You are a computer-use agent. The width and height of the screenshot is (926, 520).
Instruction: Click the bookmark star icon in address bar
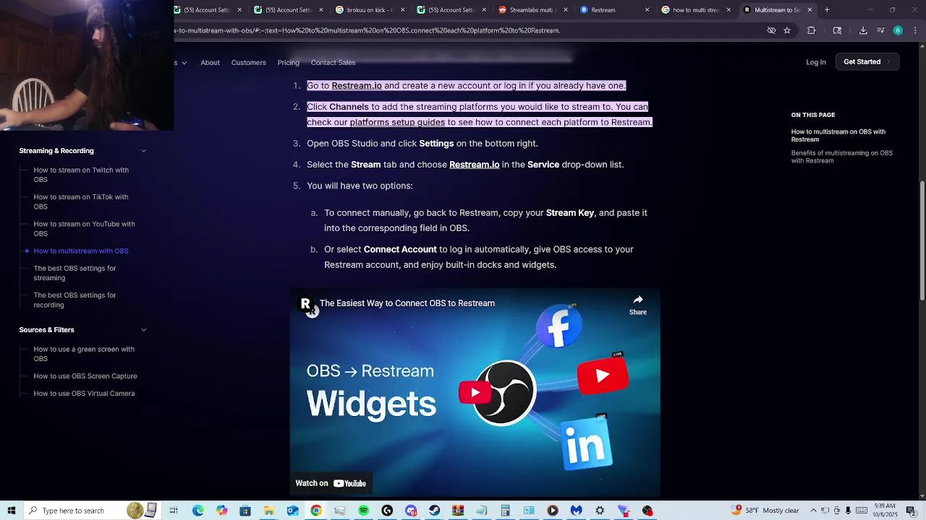coord(787,30)
